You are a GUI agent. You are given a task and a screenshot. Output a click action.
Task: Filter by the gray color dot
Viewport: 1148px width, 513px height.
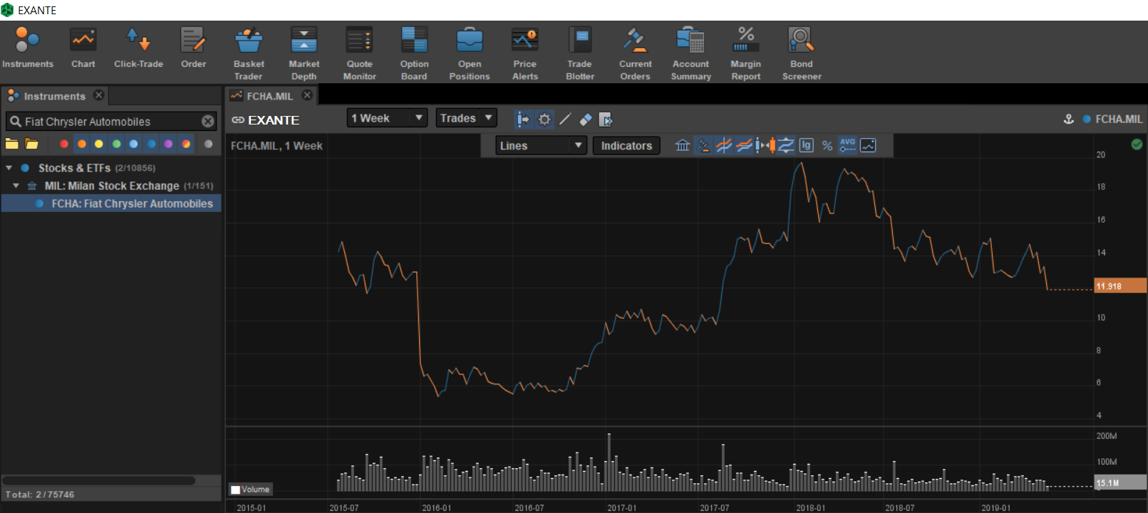208,144
